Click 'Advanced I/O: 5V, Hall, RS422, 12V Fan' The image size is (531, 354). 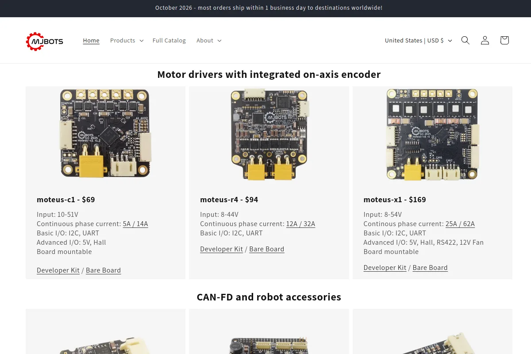point(423,242)
